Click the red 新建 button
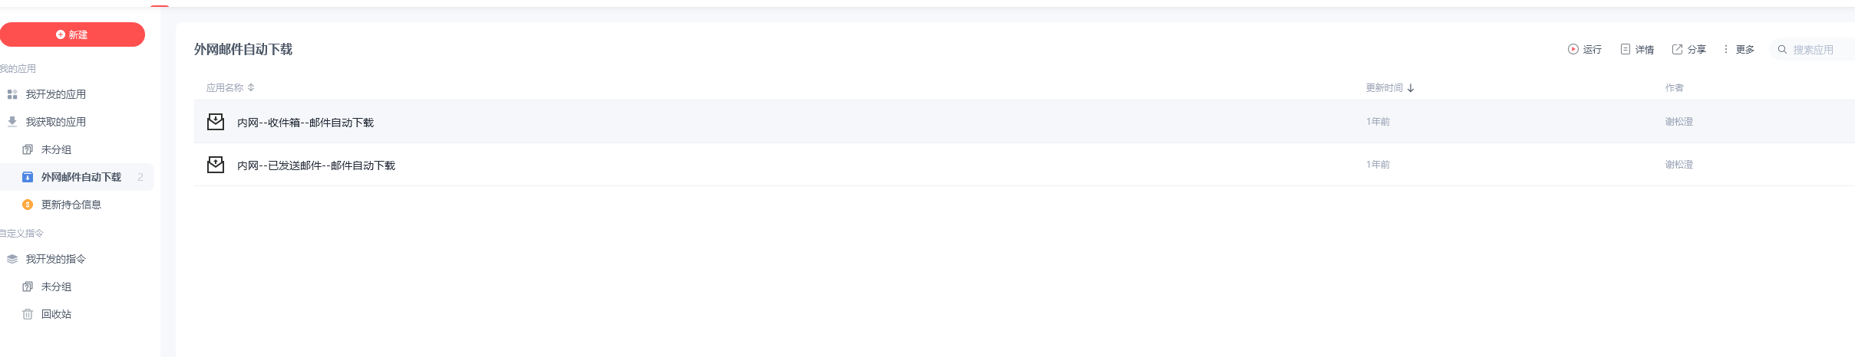 (72, 34)
